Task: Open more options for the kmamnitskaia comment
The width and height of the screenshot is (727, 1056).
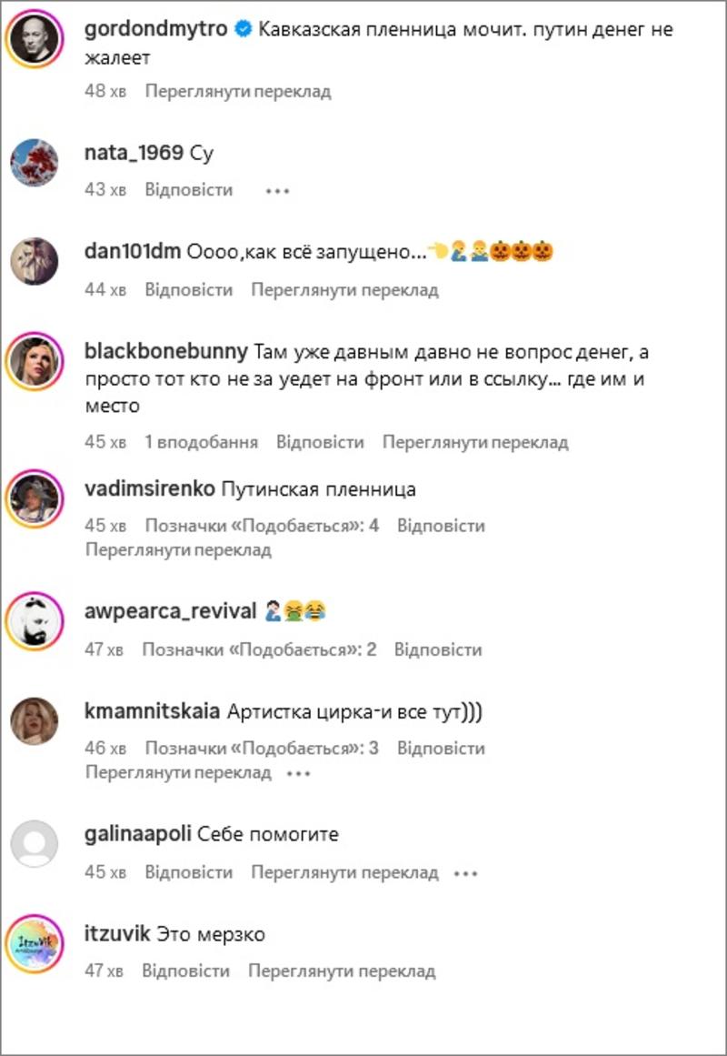Action: [298, 773]
